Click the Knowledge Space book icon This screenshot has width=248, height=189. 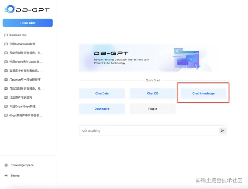pyautogui.click(x=6, y=165)
